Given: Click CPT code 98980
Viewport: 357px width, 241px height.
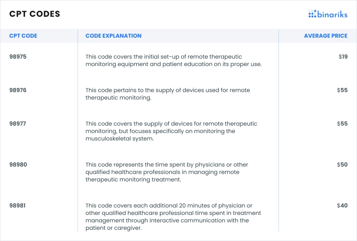Looking at the screenshot, I should pos(19,165).
